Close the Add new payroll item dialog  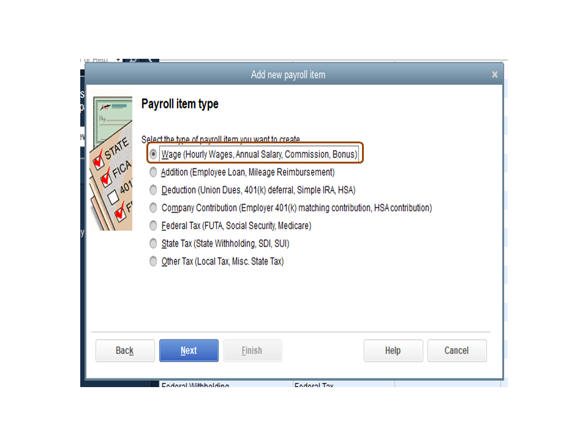(x=495, y=75)
